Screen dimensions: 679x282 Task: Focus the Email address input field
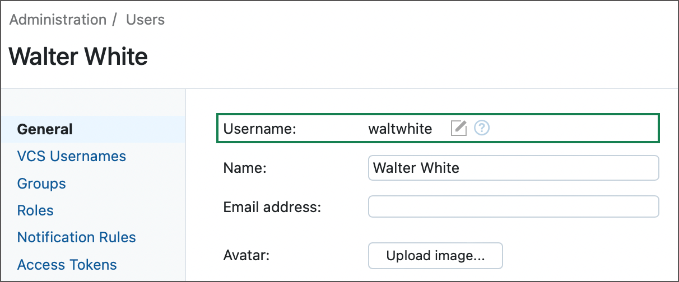point(513,207)
